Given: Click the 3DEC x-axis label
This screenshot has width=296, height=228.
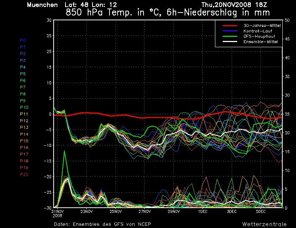Looking at the screenshot, I should click(x=232, y=212).
